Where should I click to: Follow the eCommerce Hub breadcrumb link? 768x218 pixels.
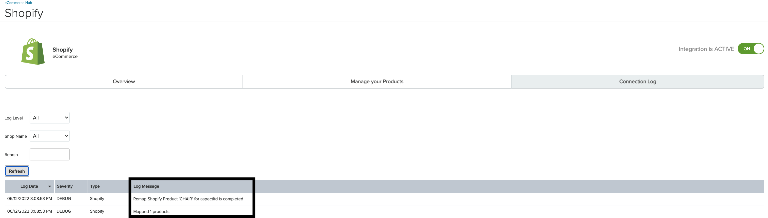tap(18, 3)
